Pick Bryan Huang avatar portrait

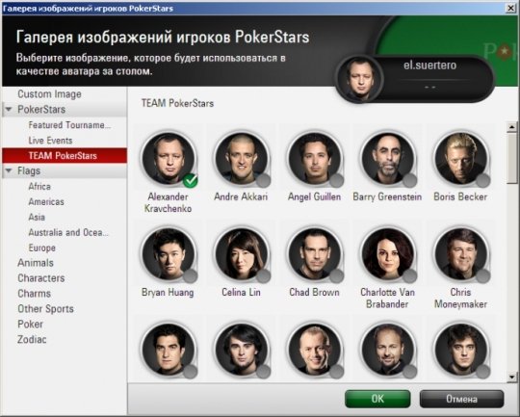pyautogui.click(x=169, y=254)
